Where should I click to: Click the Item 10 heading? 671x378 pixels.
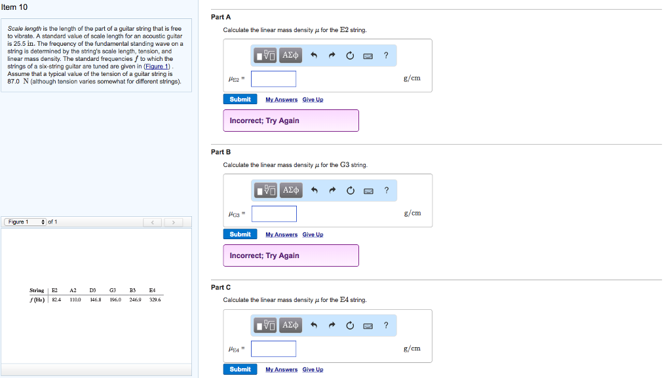[x=14, y=7]
